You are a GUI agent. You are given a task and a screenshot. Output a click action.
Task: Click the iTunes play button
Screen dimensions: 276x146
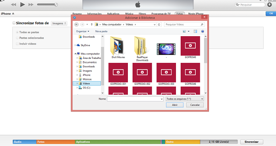22,4
